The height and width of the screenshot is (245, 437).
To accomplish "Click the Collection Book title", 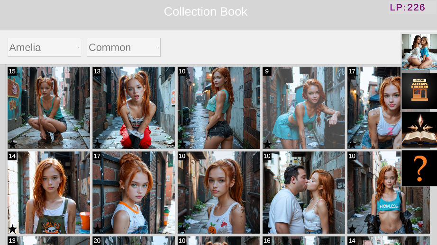I will 206,12.
